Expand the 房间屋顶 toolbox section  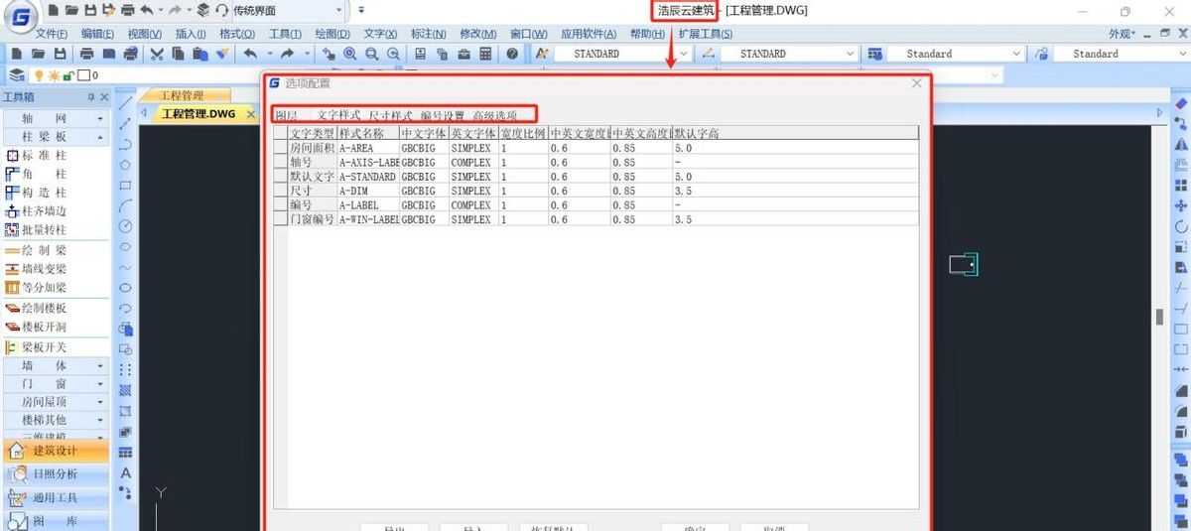[x=54, y=402]
